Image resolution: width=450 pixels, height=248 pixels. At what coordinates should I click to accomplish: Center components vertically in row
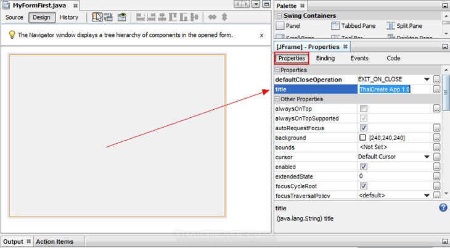coord(194,17)
